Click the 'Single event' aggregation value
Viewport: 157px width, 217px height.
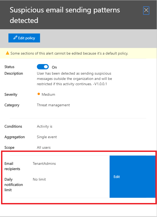pos(47,137)
